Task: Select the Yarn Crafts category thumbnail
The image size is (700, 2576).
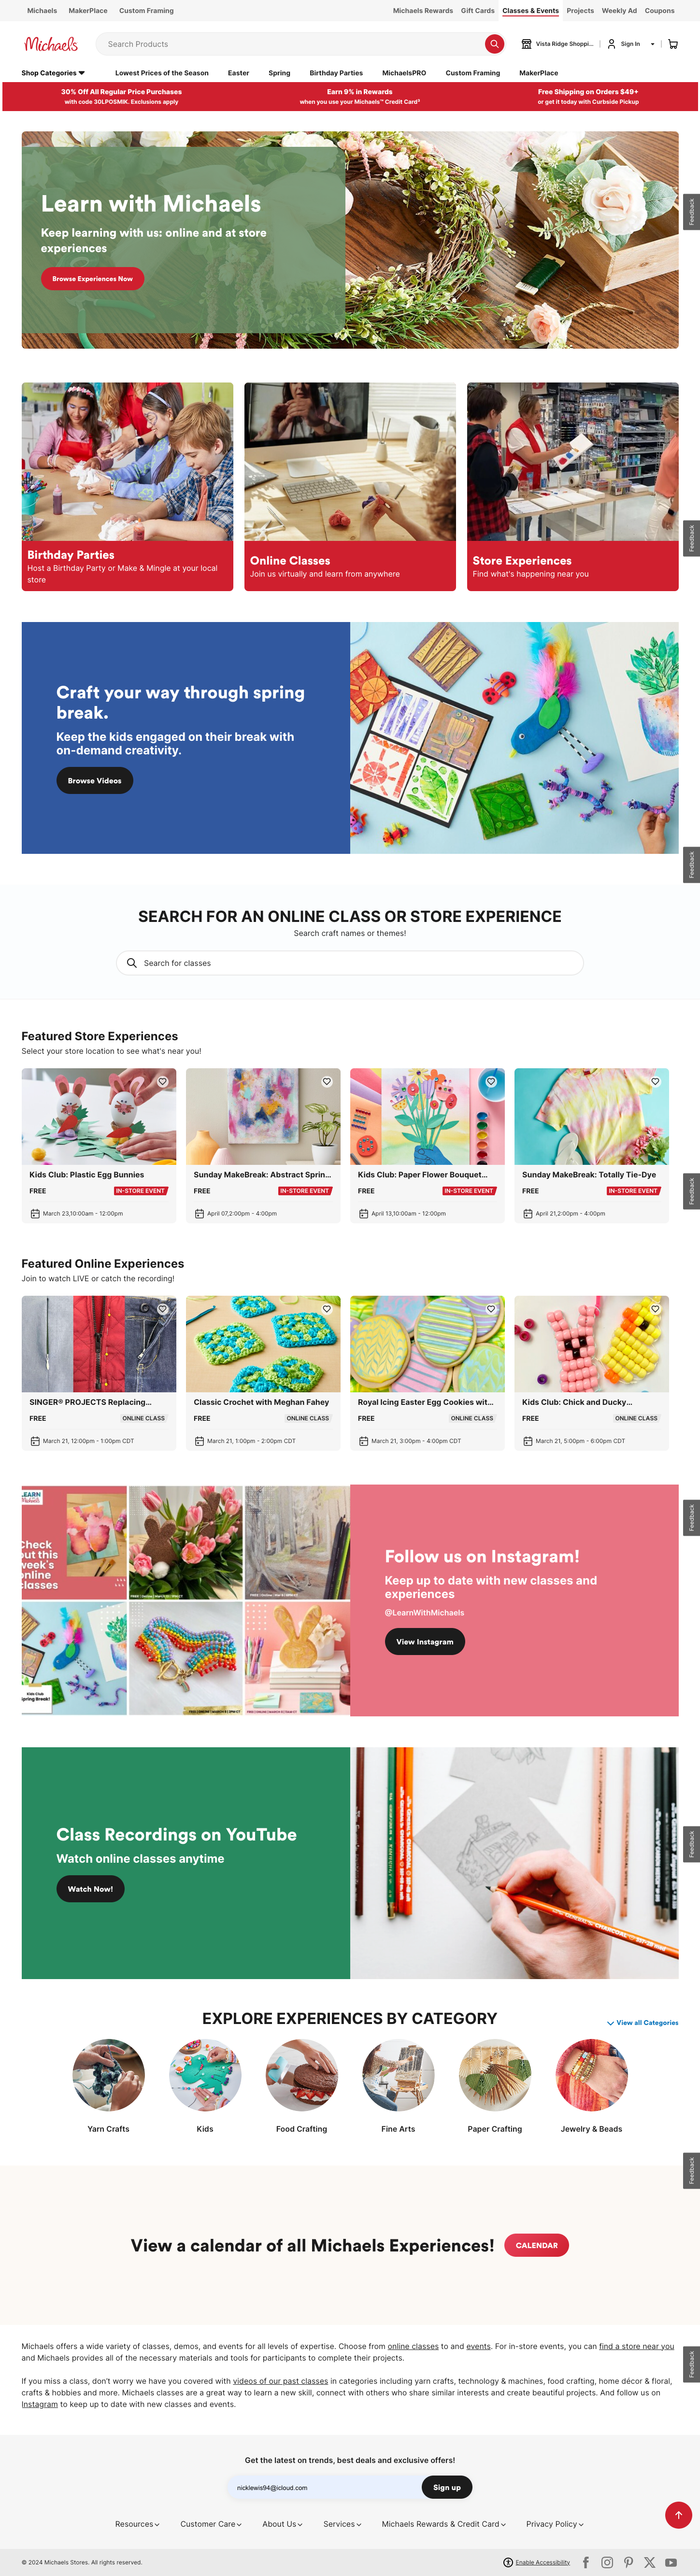Action: 108,2075
